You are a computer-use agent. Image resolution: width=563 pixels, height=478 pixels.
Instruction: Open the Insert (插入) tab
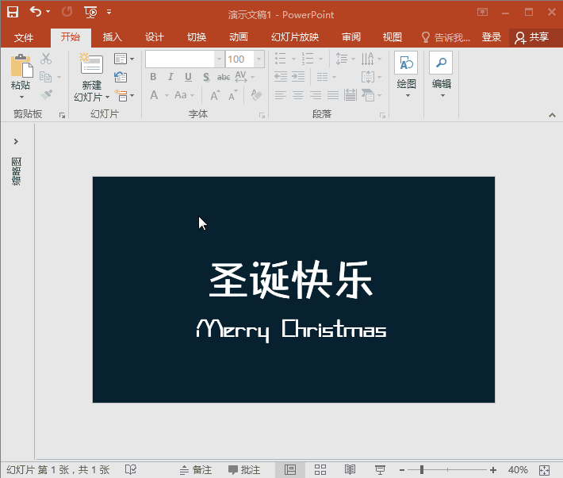(x=113, y=37)
